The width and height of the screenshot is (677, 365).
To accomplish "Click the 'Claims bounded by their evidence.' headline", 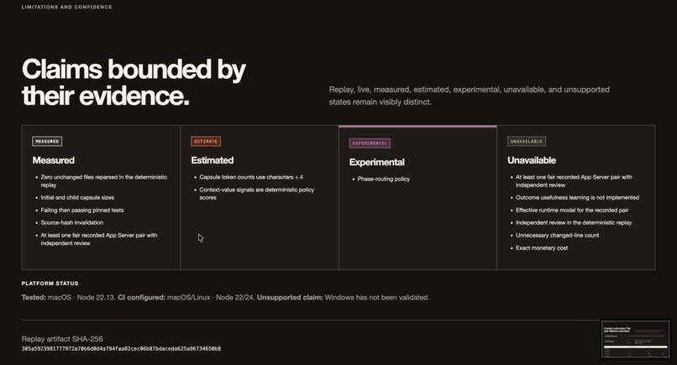I will [x=134, y=82].
